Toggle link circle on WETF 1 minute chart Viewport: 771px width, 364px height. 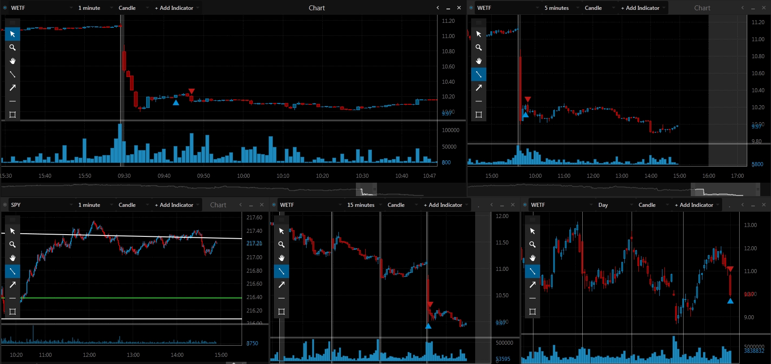point(5,8)
